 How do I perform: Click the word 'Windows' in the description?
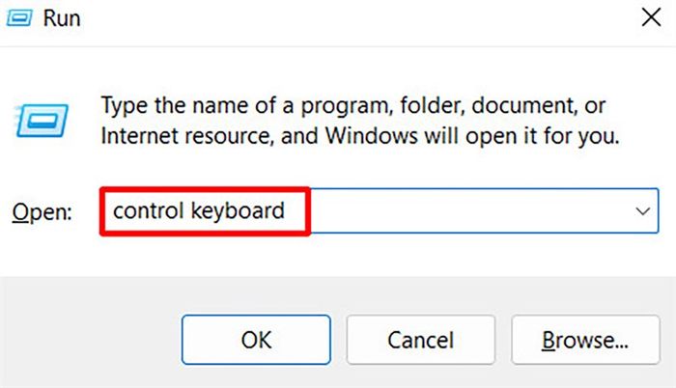click(x=371, y=136)
